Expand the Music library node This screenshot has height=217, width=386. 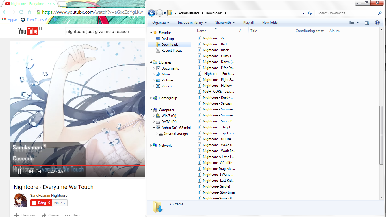tap(154, 74)
